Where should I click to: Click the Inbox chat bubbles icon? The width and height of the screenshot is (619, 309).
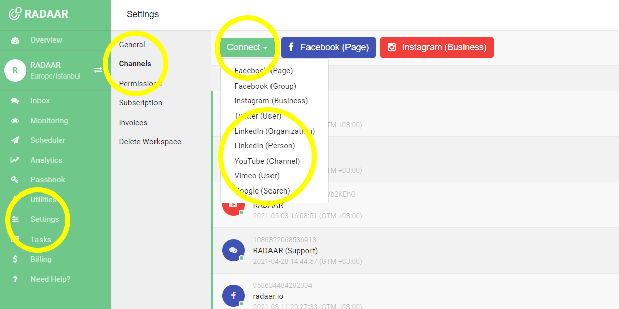click(15, 101)
